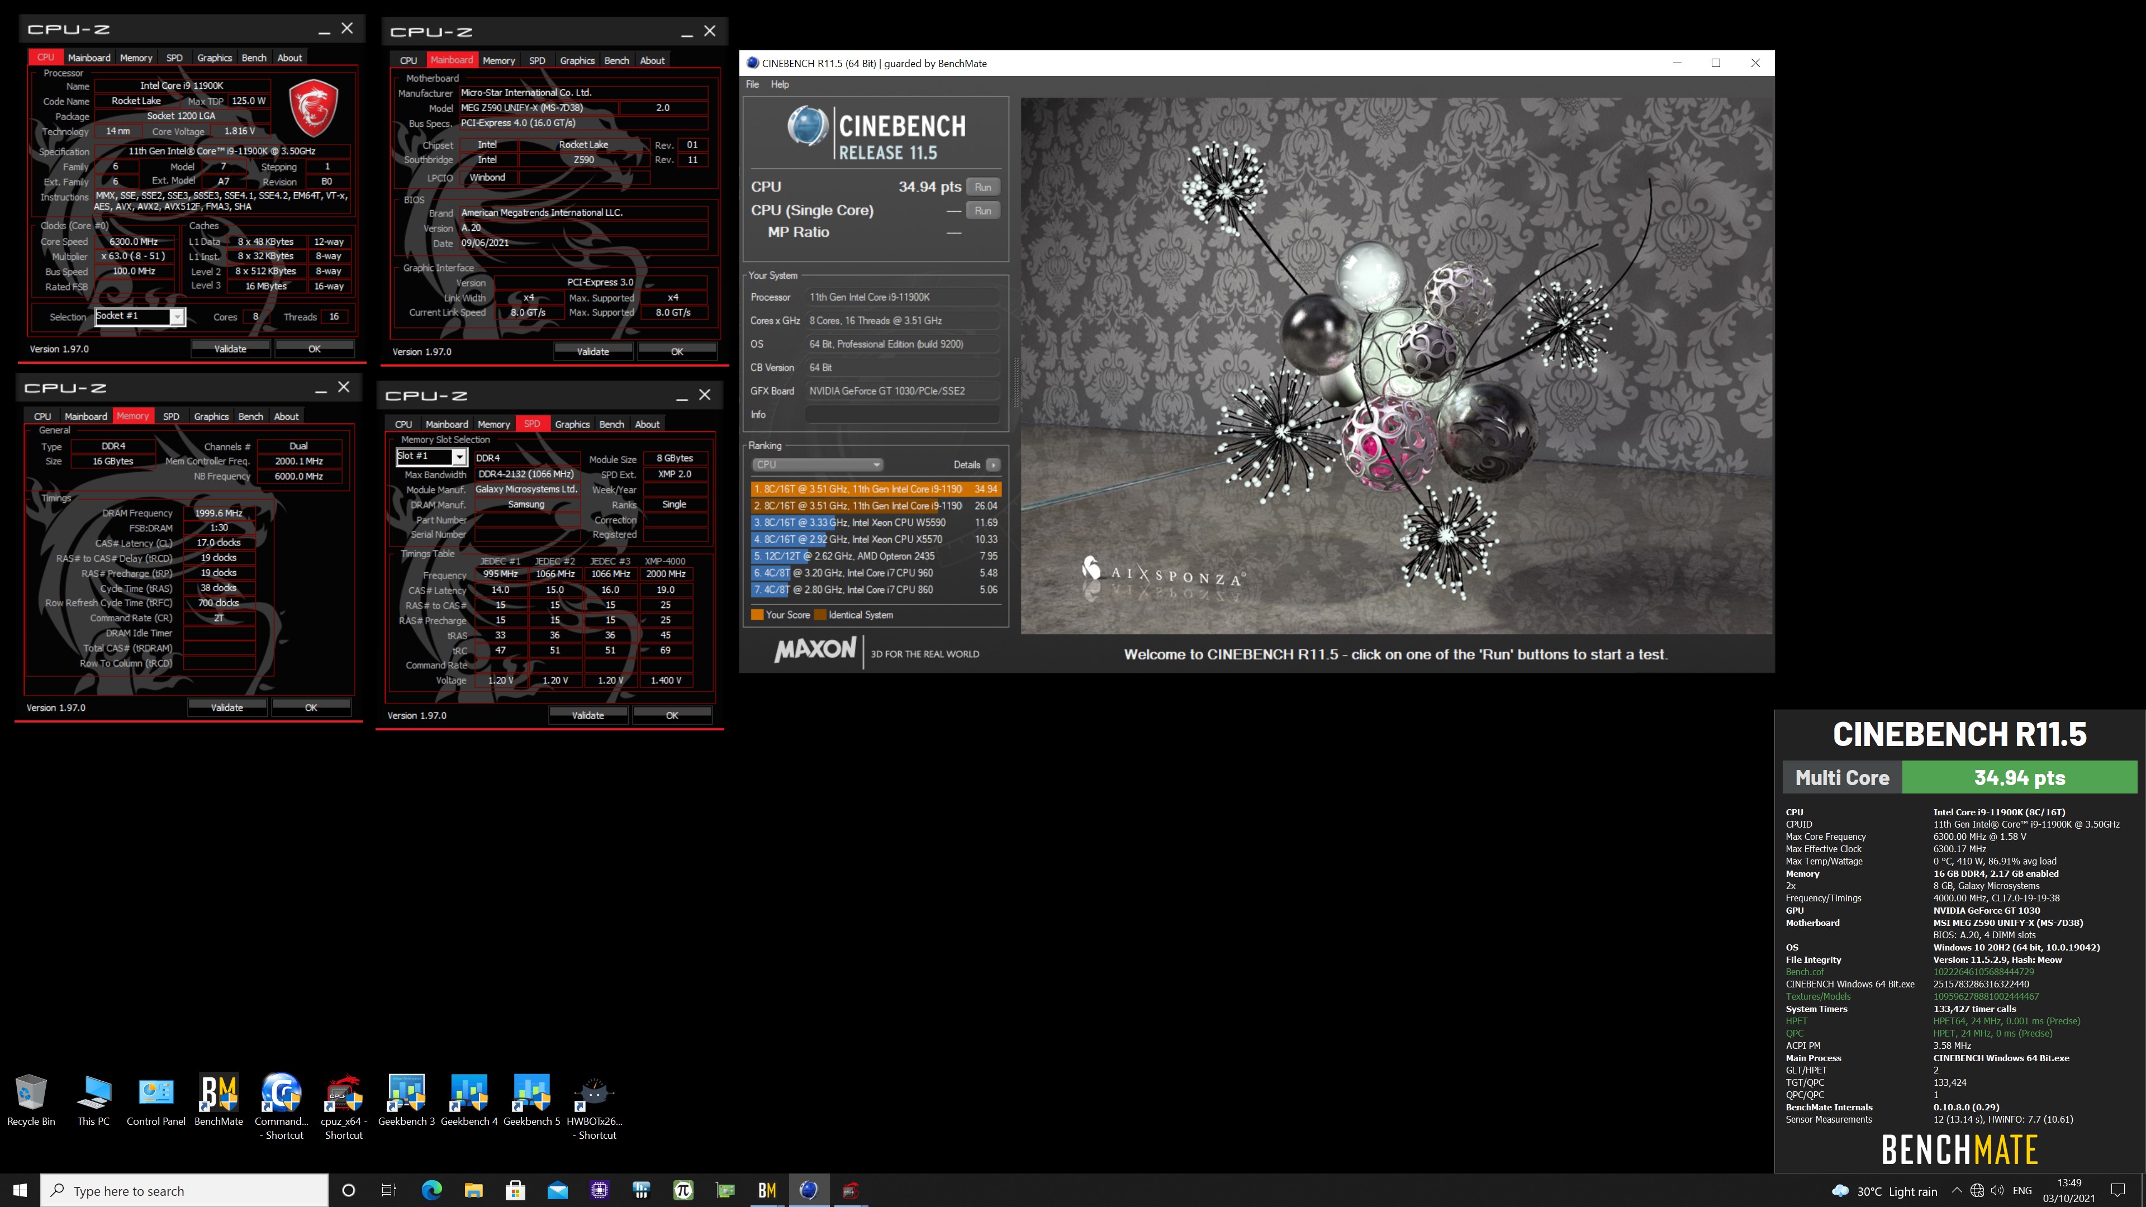Launch BenchMate desktop shortcut
Image resolution: width=2146 pixels, height=1207 pixels.
[x=219, y=1100]
